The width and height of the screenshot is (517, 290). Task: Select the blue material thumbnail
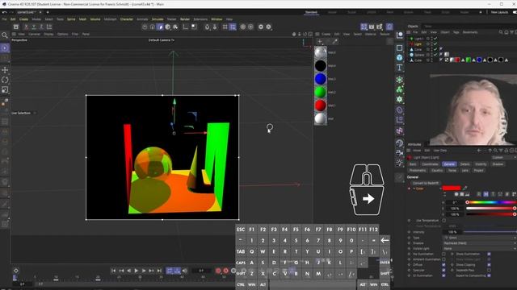point(320,79)
